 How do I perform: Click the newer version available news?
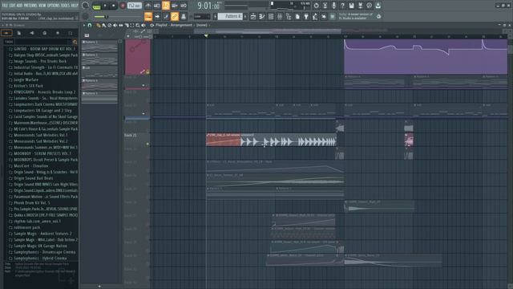(x=355, y=16)
